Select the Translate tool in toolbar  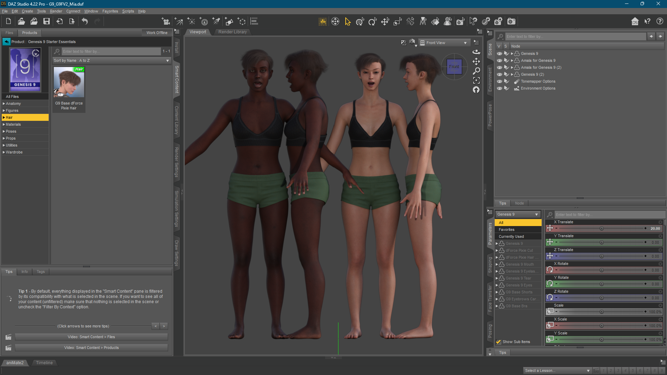click(385, 22)
